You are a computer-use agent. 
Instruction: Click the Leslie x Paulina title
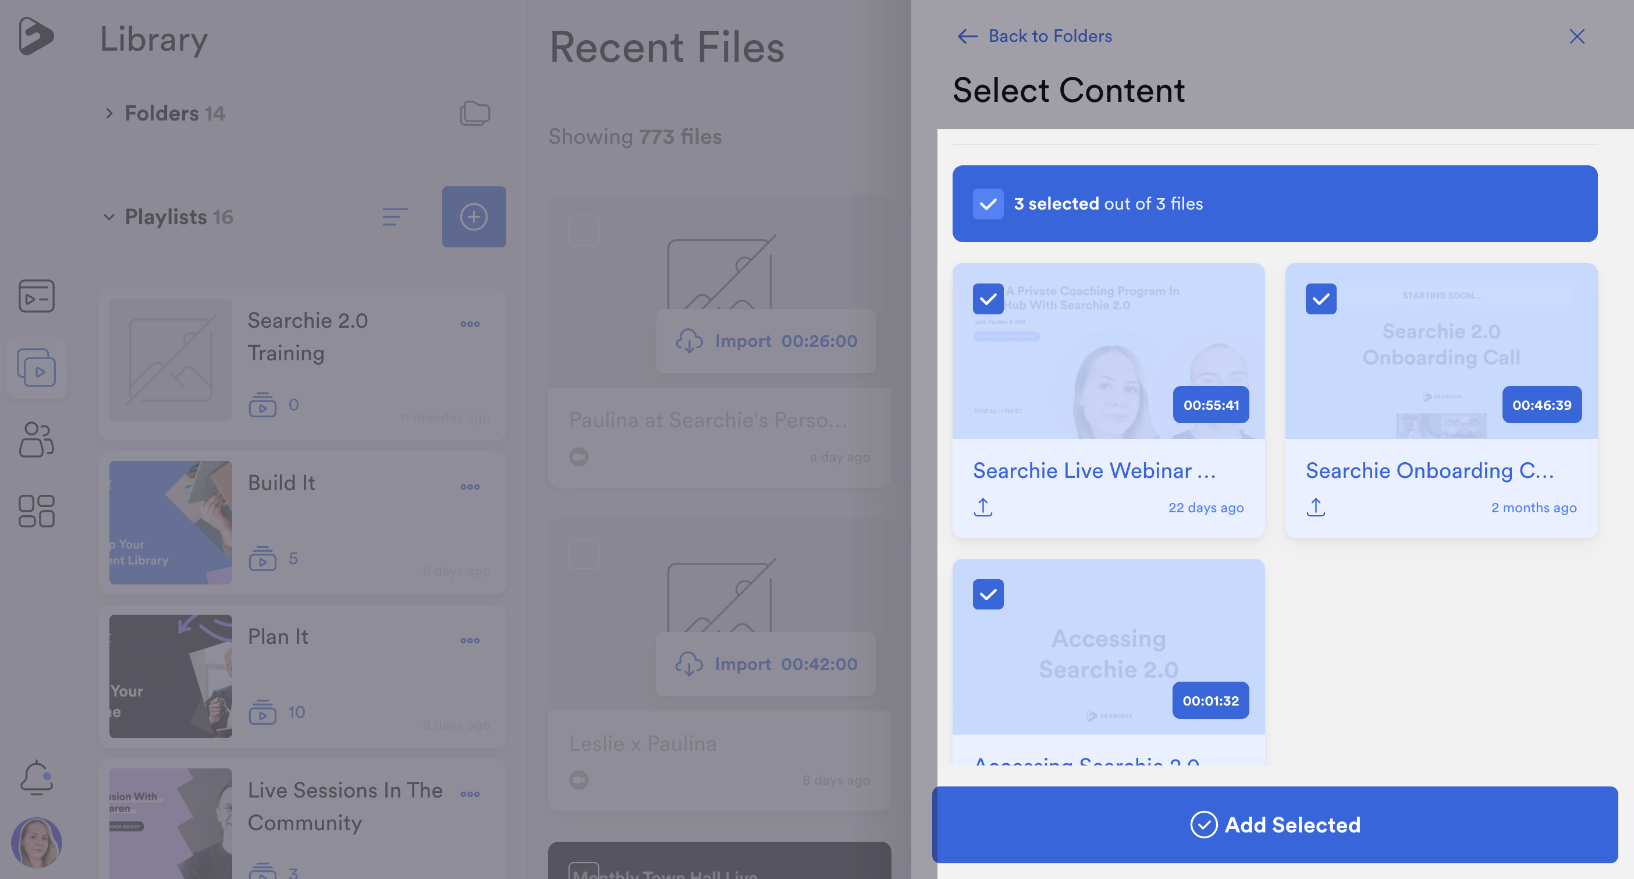pos(642,743)
